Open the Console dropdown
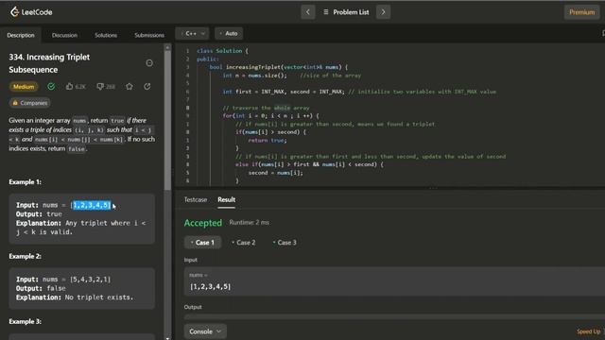 (x=205, y=331)
